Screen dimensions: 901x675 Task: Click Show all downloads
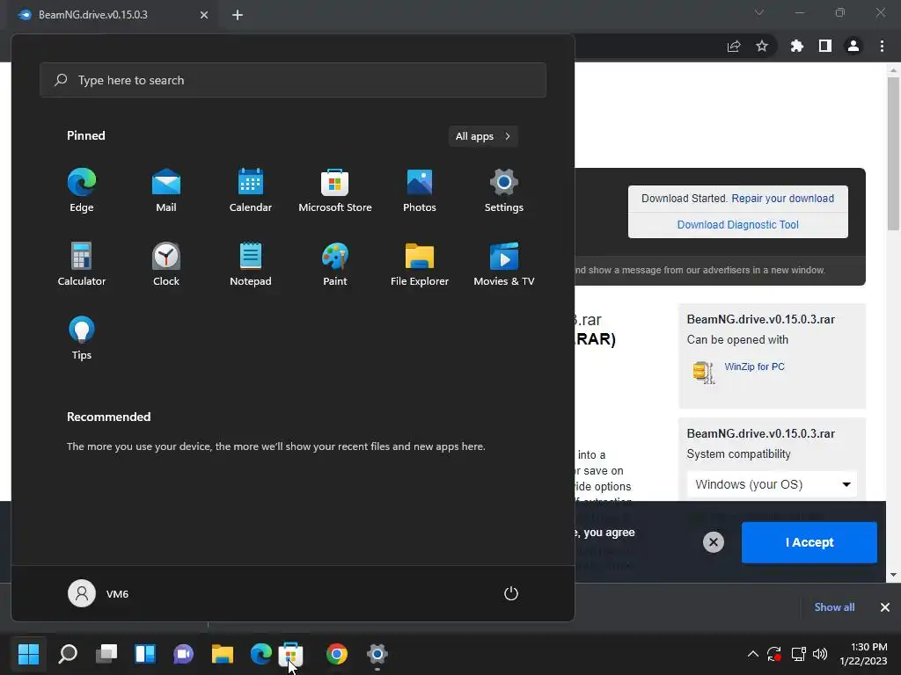click(x=834, y=607)
